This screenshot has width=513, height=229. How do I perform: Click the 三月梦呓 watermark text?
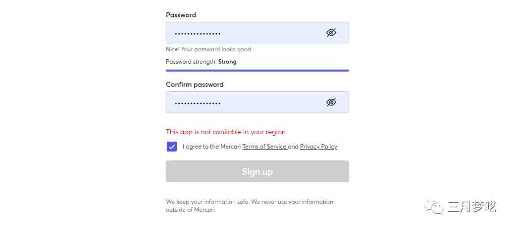pyautogui.click(x=471, y=207)
